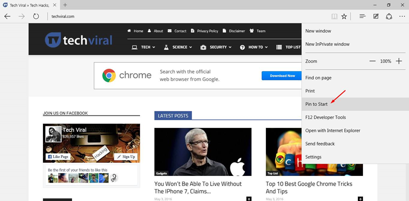Open the Home link in top navigation
This screenshot has width=409, height=201.
tap(138, 31)
